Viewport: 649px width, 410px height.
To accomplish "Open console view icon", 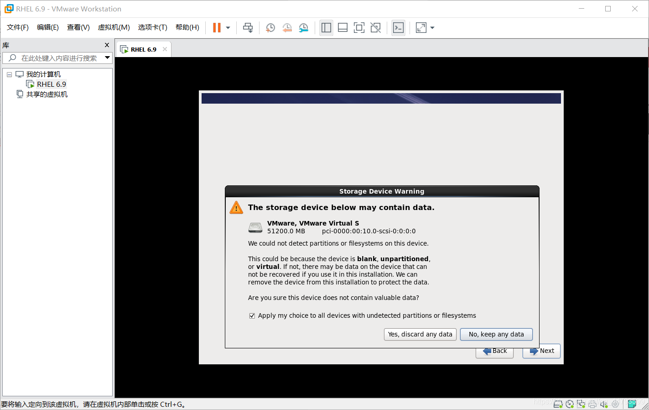I will coord(398,28).
